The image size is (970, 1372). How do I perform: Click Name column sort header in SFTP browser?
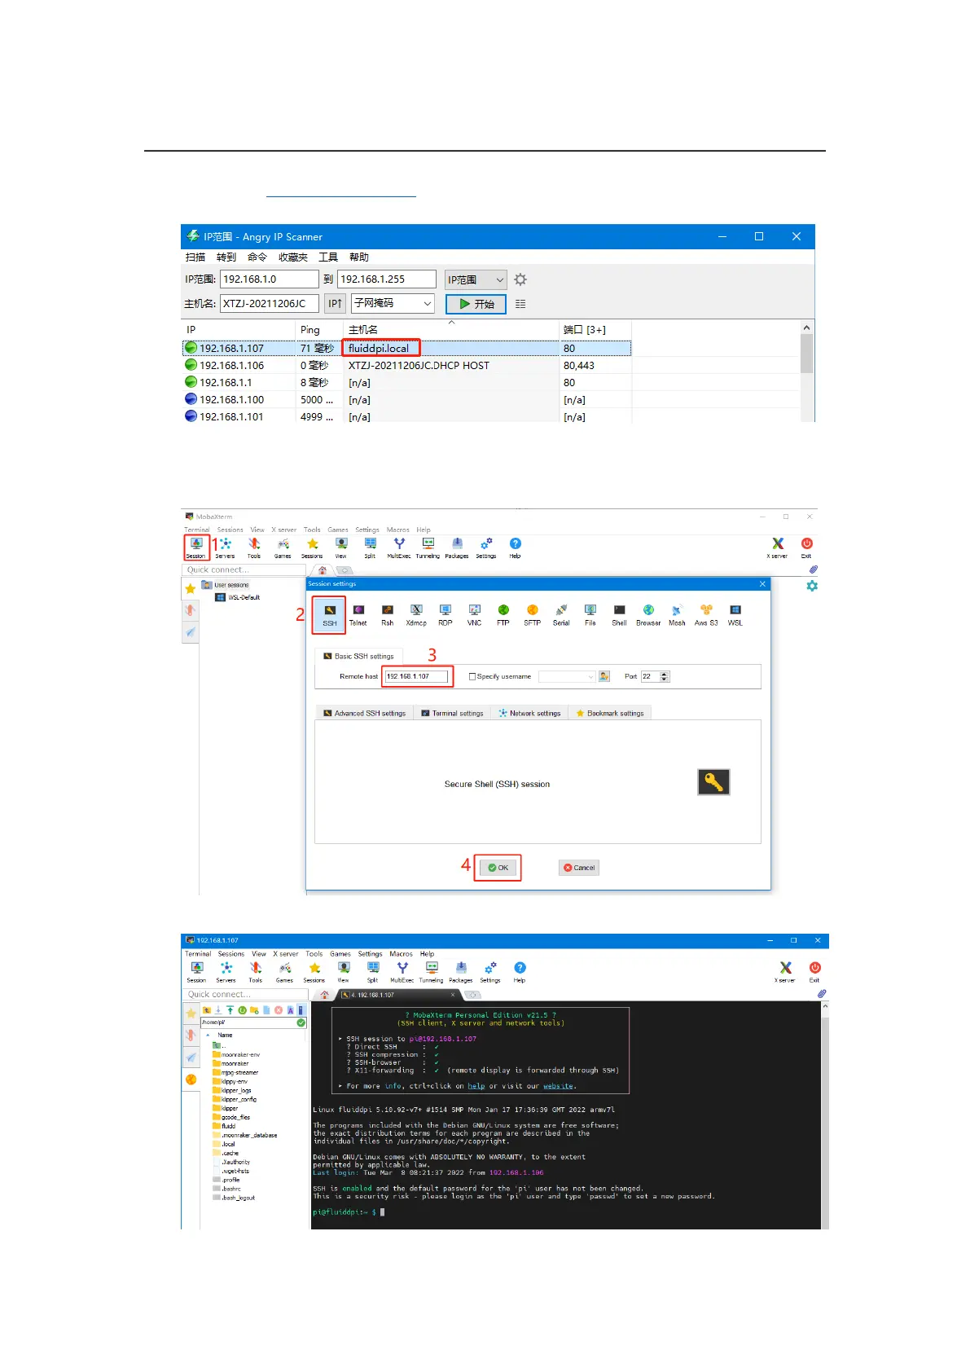[x=226, y=1035]
